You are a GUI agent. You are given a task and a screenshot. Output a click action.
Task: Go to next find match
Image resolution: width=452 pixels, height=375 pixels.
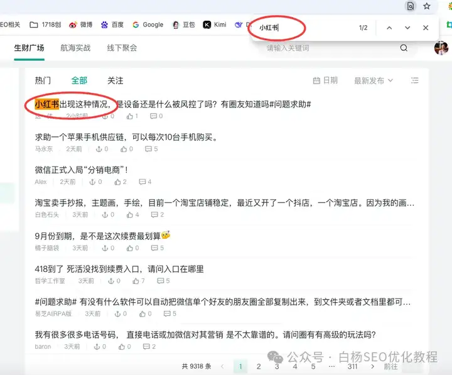(407, 28)
